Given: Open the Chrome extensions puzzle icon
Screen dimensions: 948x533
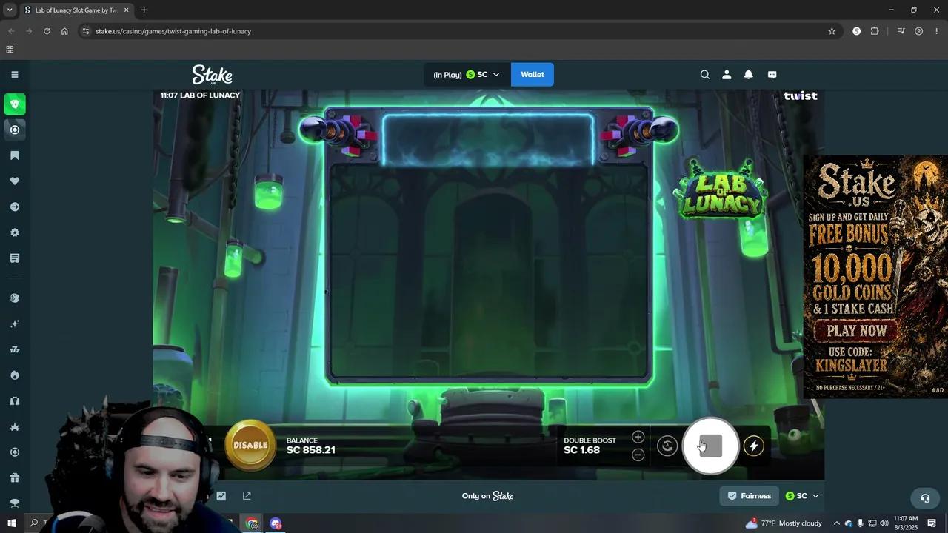Looking at the screenshot, I should coord(875,31).
